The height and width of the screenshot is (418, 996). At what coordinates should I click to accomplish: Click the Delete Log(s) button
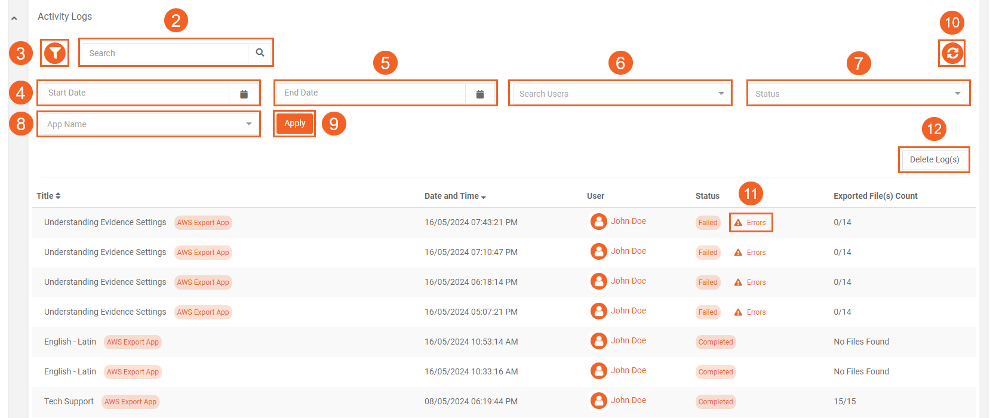(x=934, y=159)
